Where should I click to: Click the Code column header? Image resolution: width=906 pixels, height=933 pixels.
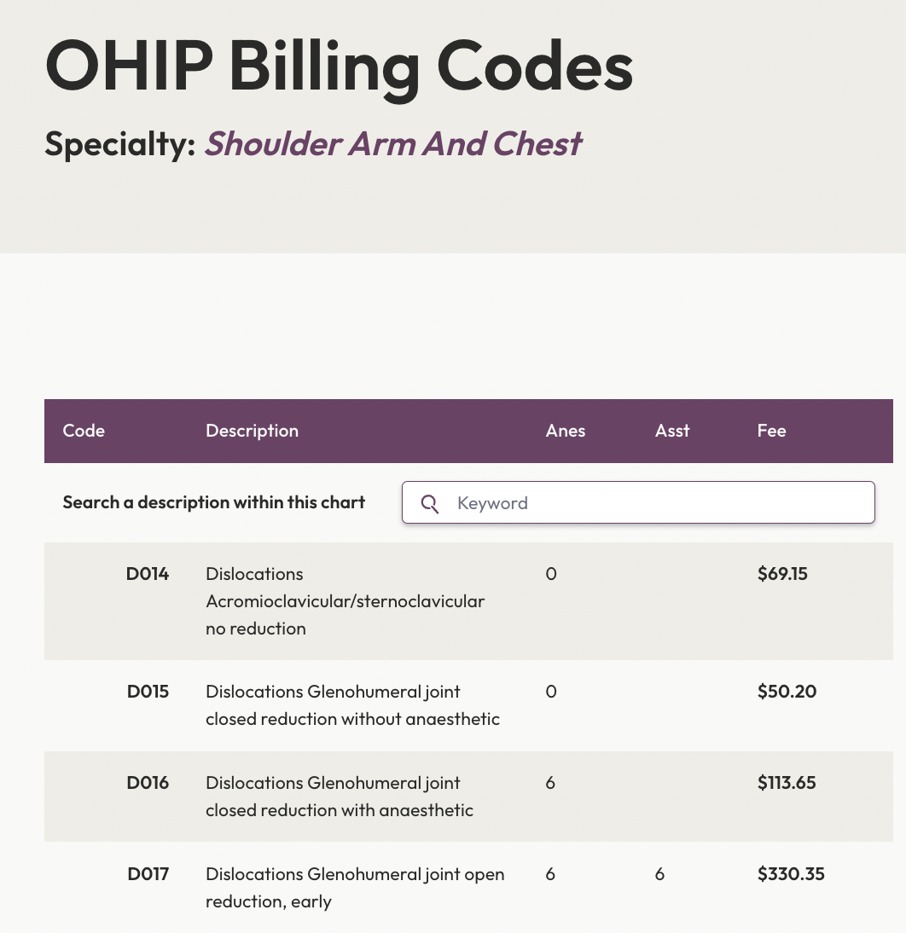tap(83, 431)
